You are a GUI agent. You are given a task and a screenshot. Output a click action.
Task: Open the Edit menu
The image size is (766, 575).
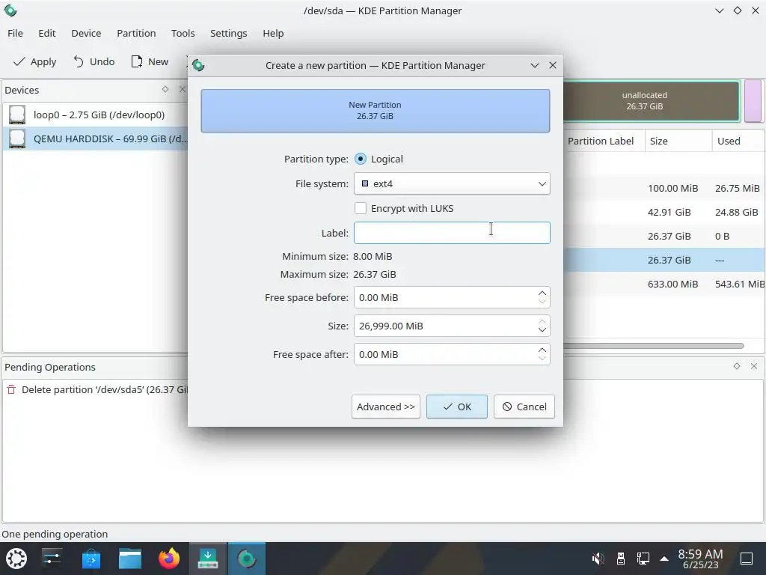pos(47,33)
